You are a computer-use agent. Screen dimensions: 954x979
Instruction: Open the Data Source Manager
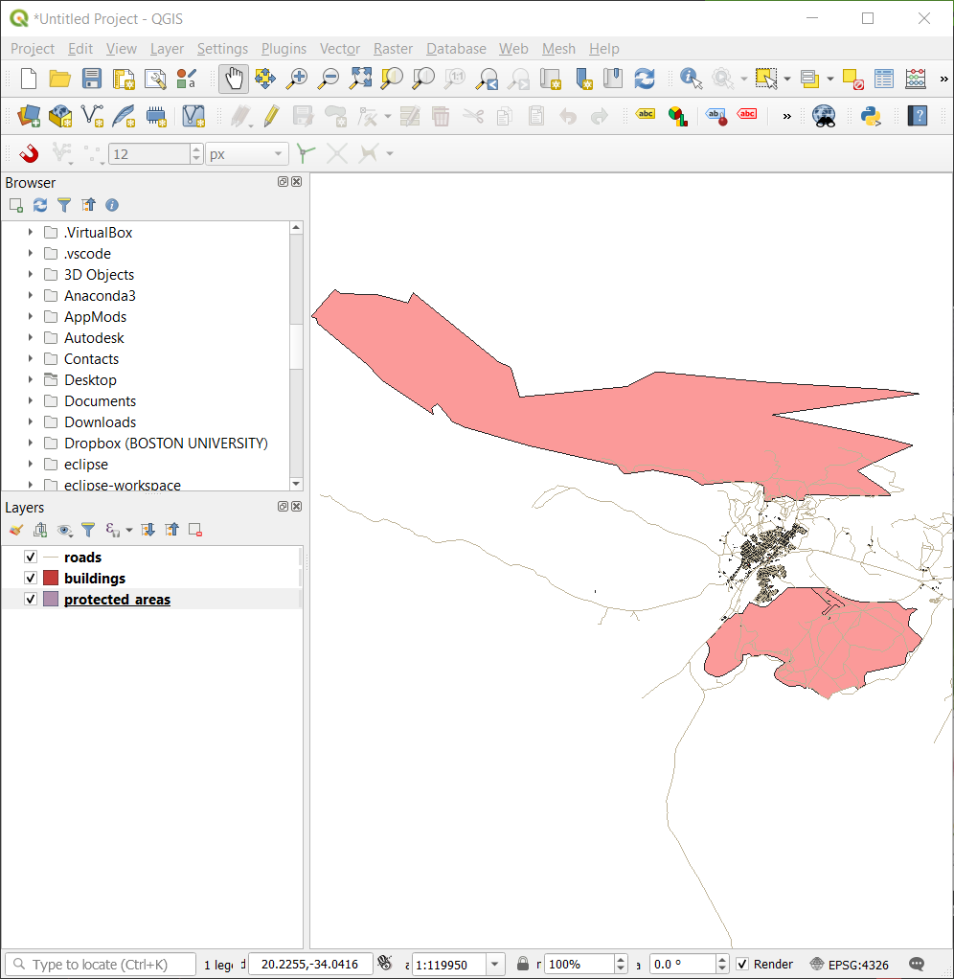(x=28, y=116)
